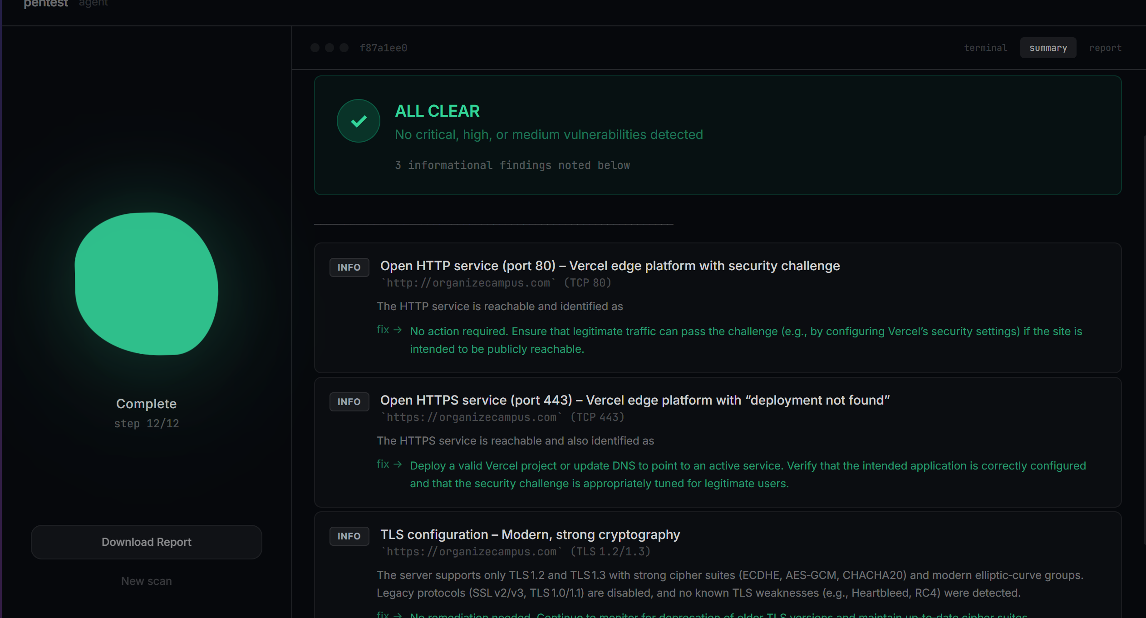Click the step 12/12 progress text
Viewport: 1146px width, 618px height.
146,423
